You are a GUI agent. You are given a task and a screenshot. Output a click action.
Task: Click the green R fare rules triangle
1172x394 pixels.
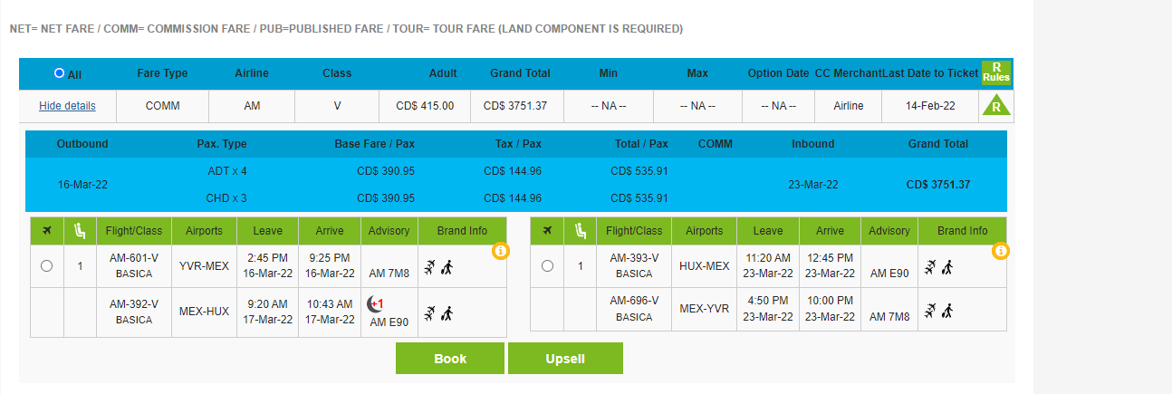[996, 106]
